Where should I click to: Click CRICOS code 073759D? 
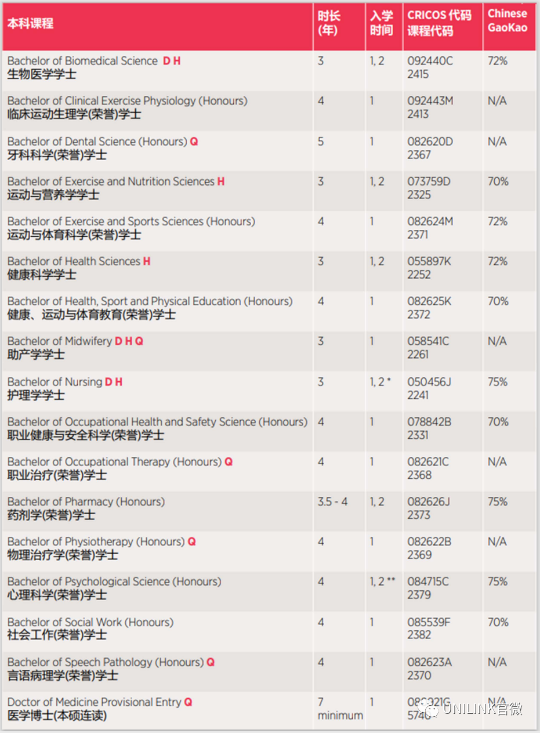pos(429,182)
